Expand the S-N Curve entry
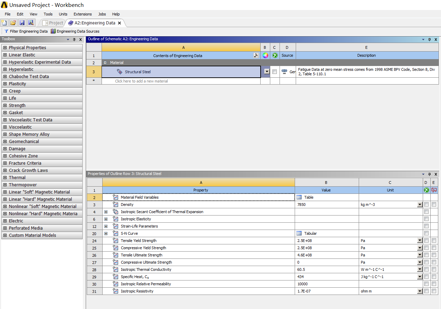 point(106,233)
